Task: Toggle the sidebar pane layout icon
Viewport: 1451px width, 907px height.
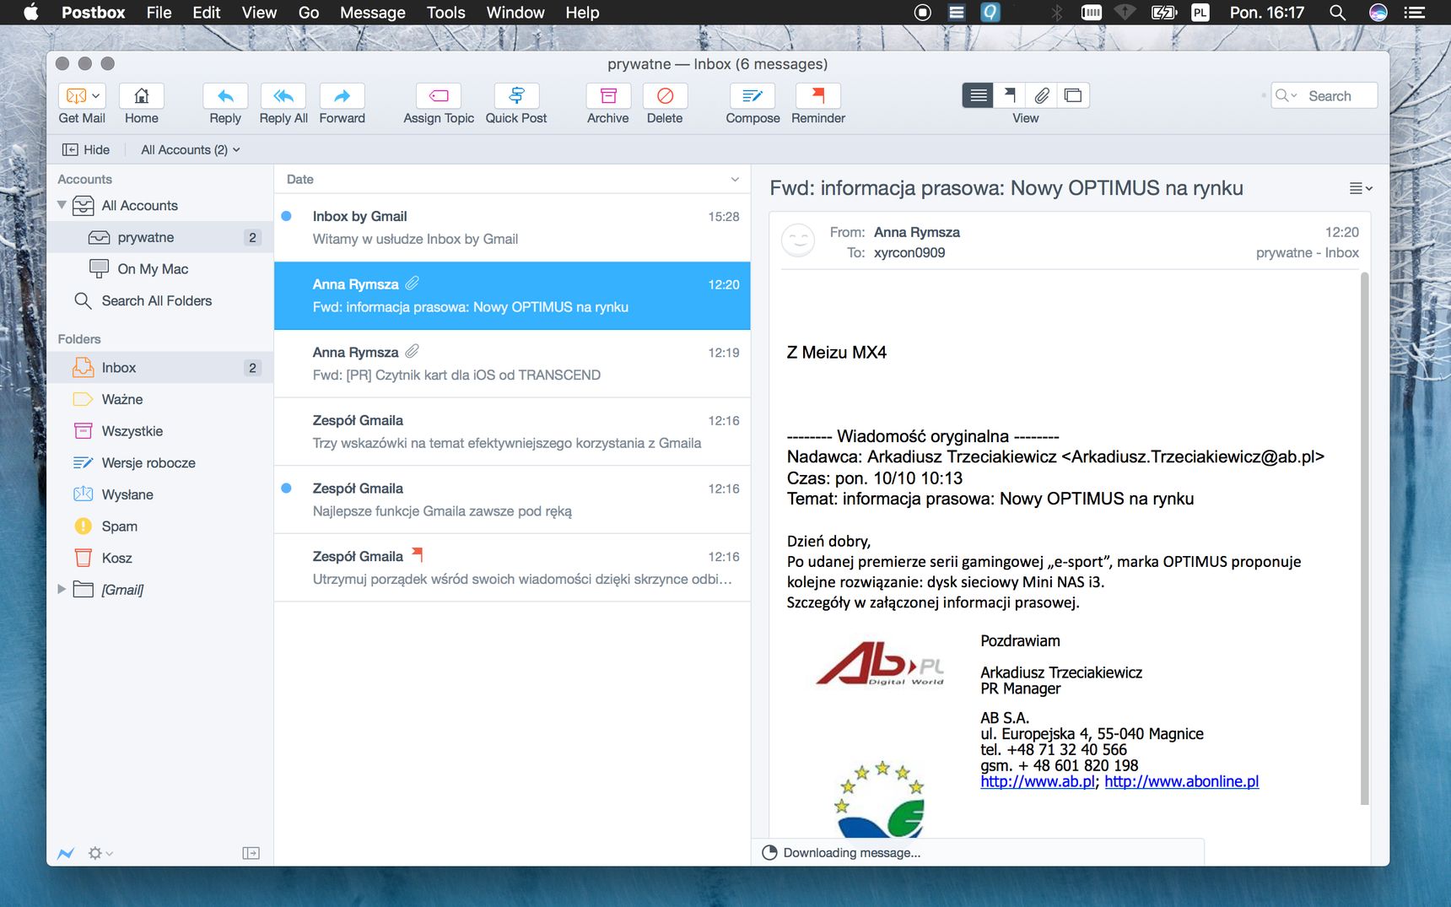Action: tap(251, 853)
